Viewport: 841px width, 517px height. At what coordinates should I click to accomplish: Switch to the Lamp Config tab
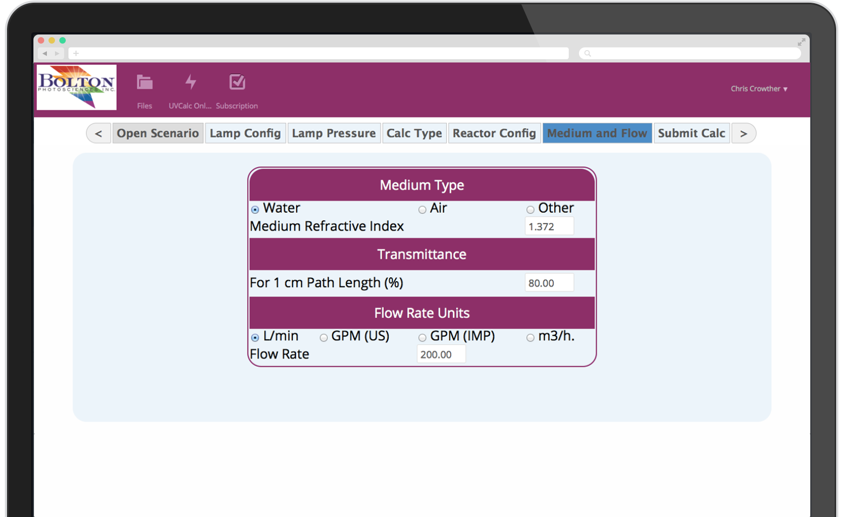(x=245, y=134)
